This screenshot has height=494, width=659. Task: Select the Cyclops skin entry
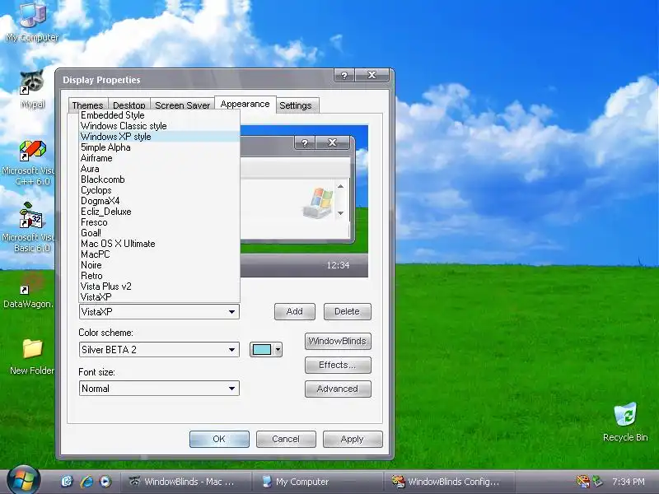point(159,190)
